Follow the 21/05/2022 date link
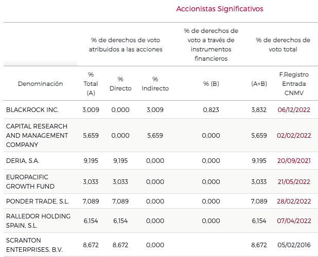The height and width of the screenshot is (257, 318). [x=294, y=181]
